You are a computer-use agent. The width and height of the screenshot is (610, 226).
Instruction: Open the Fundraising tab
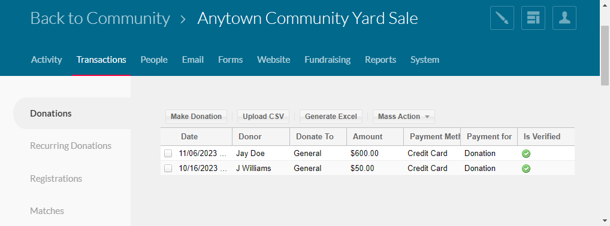pyautogui.click(x=328, y=60)
